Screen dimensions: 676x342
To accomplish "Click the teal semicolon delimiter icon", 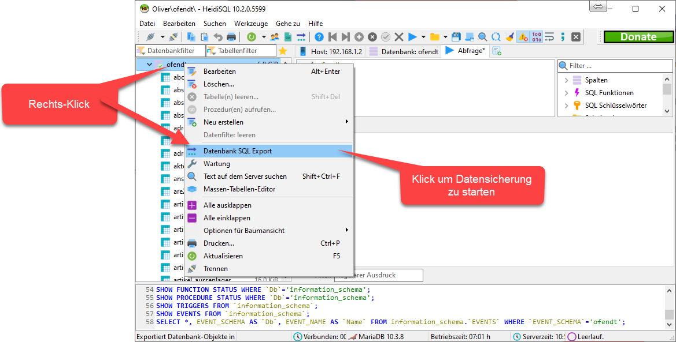I will (x=563, y=37).
